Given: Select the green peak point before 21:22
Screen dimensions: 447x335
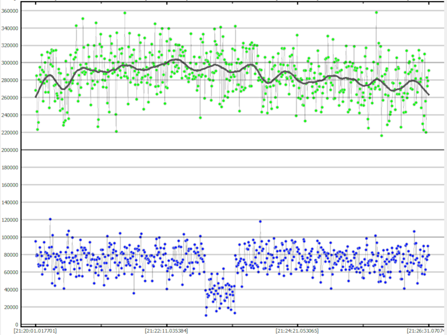Looking at the screenshot, I should coord(125,13).
